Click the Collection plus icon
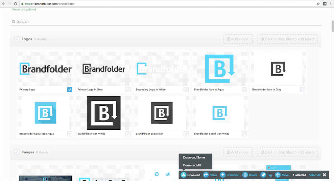Image resolution: width=334 pixels, height=181 pixels. point(222,175)
